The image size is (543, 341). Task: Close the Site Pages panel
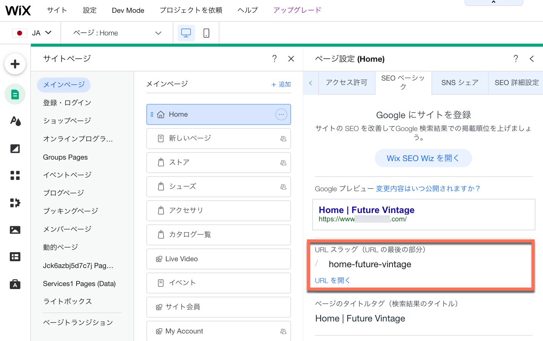pyautogui.click(x=291, y=59)
